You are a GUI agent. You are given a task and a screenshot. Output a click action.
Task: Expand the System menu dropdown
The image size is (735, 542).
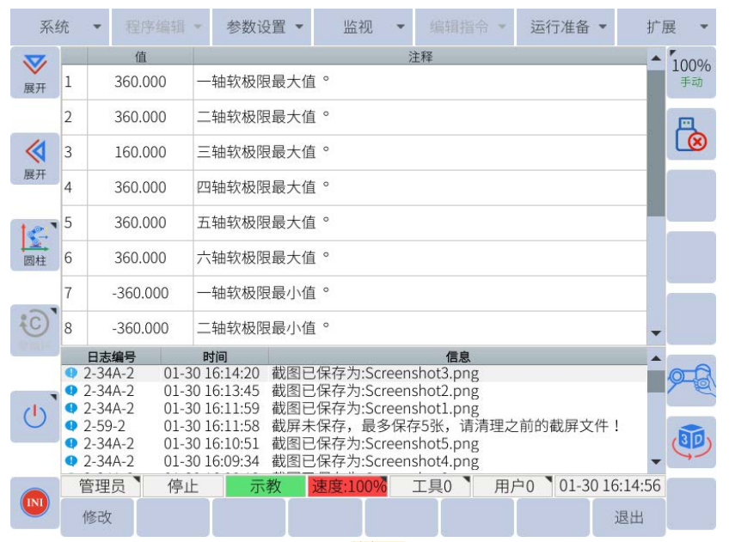coord(58,27)
